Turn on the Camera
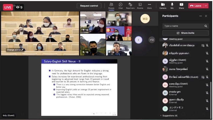The image size is (213, 120). 163,6
